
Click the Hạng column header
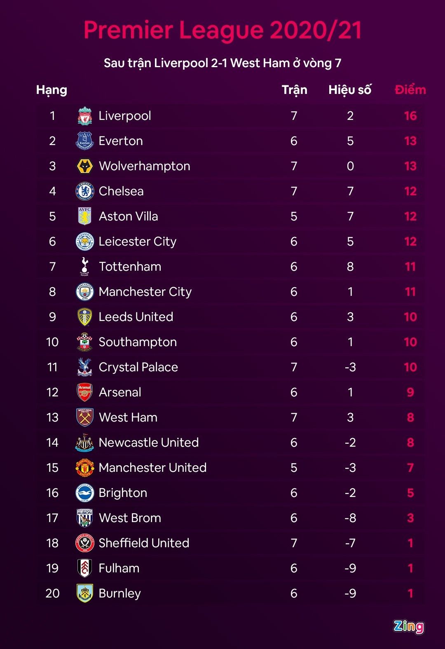tap(52, 90)
